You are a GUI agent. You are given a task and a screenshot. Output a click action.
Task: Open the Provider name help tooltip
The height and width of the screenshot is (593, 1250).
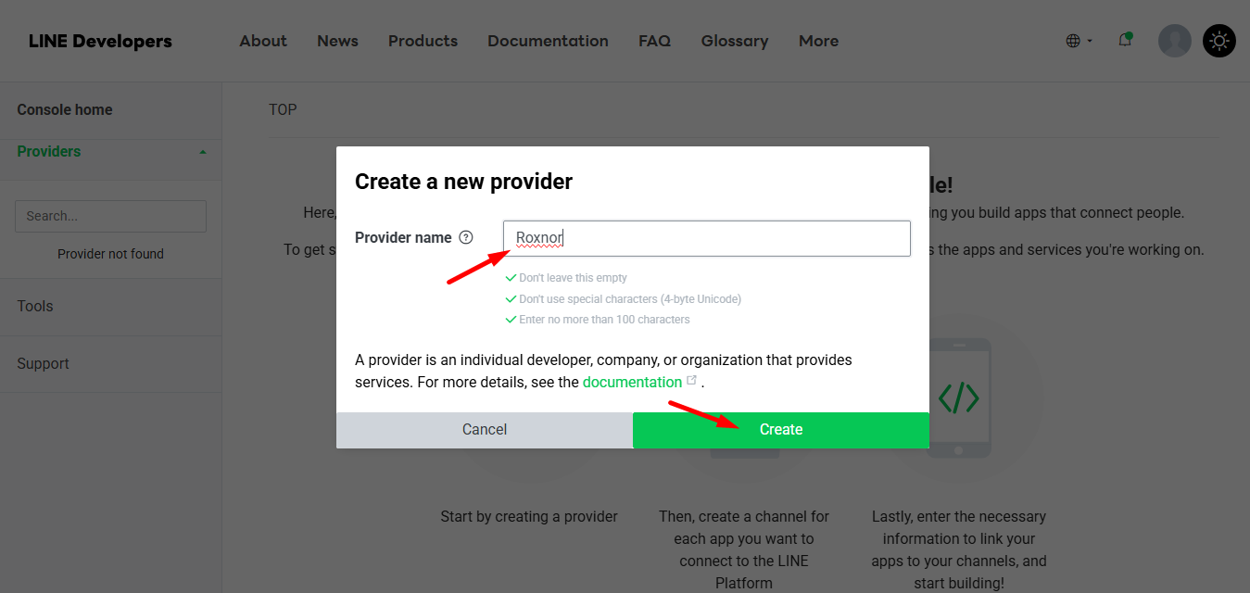(x=465, y=237)
